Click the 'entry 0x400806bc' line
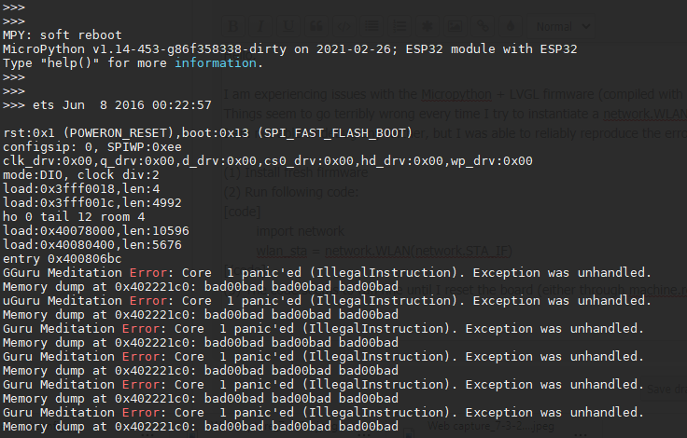This screenshot has width=687, height=438. pyautogui.click(x=63, y=259)
